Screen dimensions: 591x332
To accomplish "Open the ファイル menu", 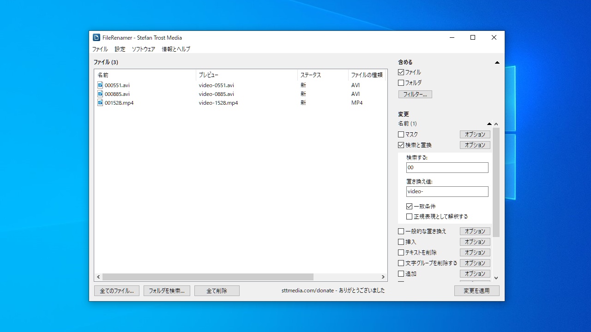I will pyautogui.click(x=100, y=49).
